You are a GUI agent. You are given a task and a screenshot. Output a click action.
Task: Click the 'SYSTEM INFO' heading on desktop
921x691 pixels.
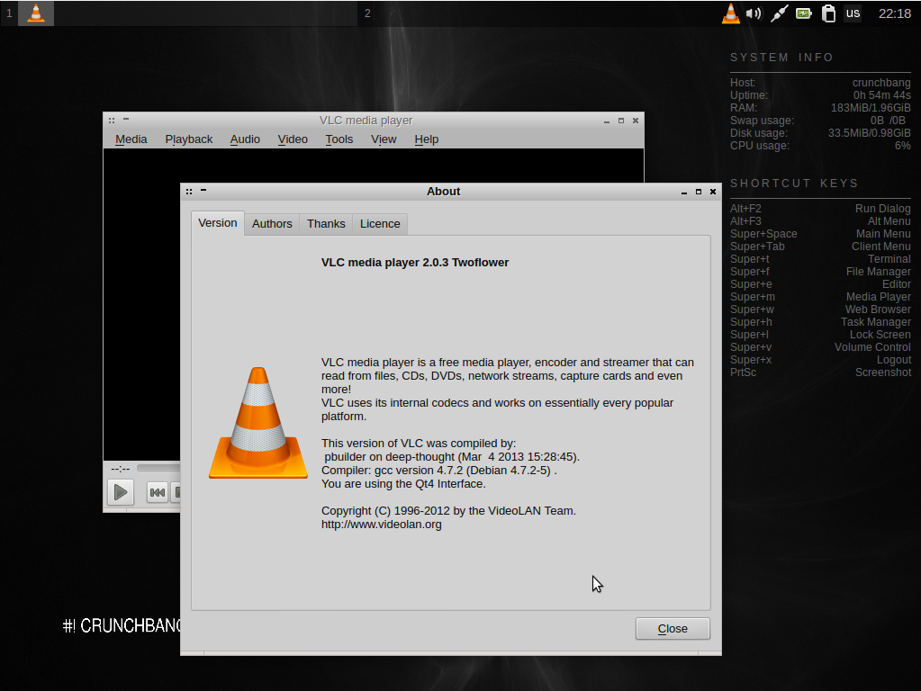pyautogui.click(x=781, y=58)
